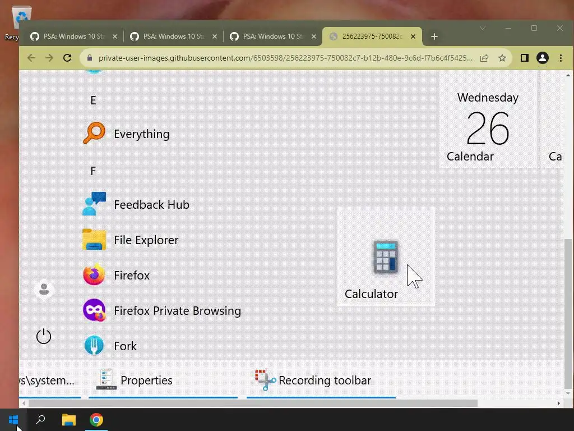Click the Properties checklist icon
Image resolution: width=574 pixels, height=431 pixels.
(106, 379)
